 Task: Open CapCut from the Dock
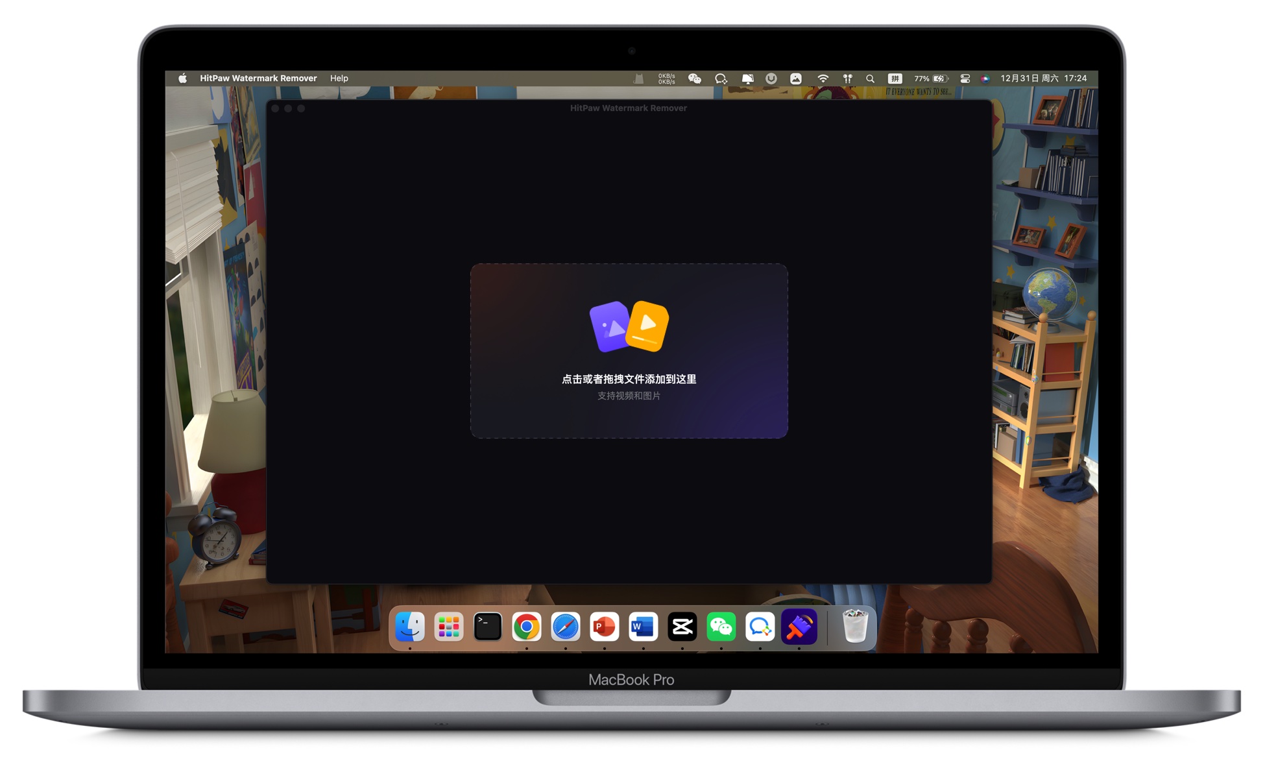[x=682, y=627]
